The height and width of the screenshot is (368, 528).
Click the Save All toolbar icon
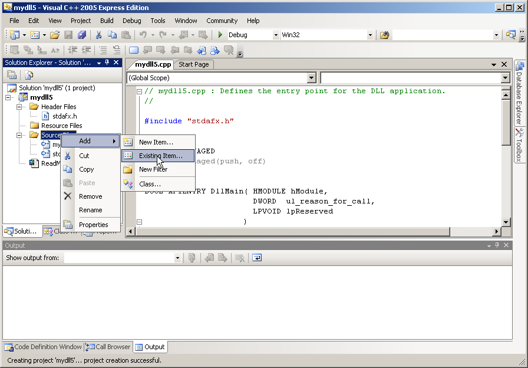(x=82, y=35)
